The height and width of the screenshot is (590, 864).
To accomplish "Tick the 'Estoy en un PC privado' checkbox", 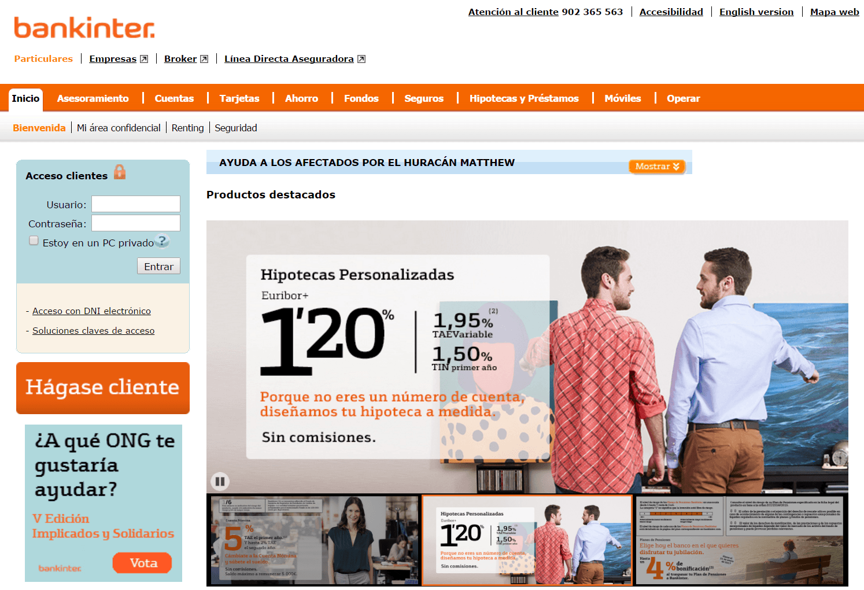I will click(x=34, y=241).
